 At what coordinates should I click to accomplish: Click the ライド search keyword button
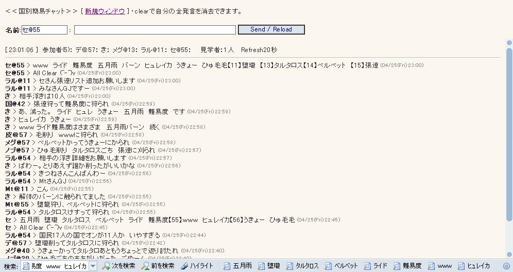(376, 266)
